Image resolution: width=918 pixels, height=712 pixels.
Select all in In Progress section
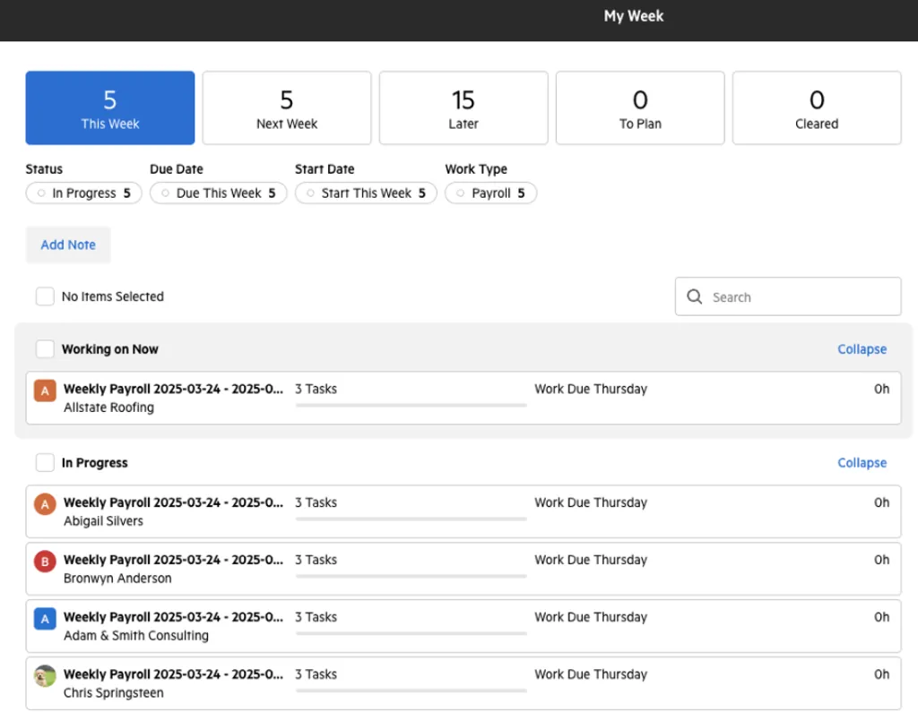click(x=45, y=463)
